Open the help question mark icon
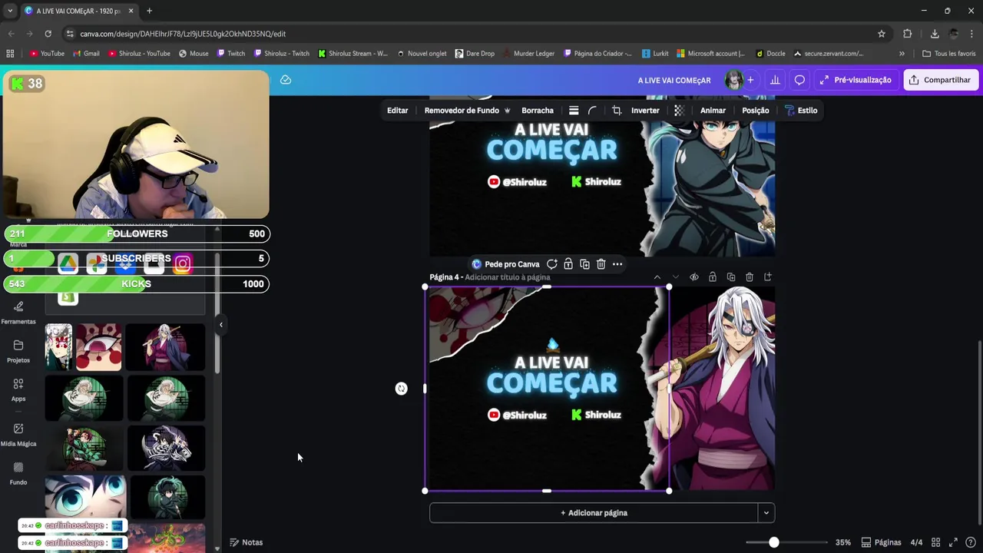This screenshot has width=983, height=553. (971, 542)
